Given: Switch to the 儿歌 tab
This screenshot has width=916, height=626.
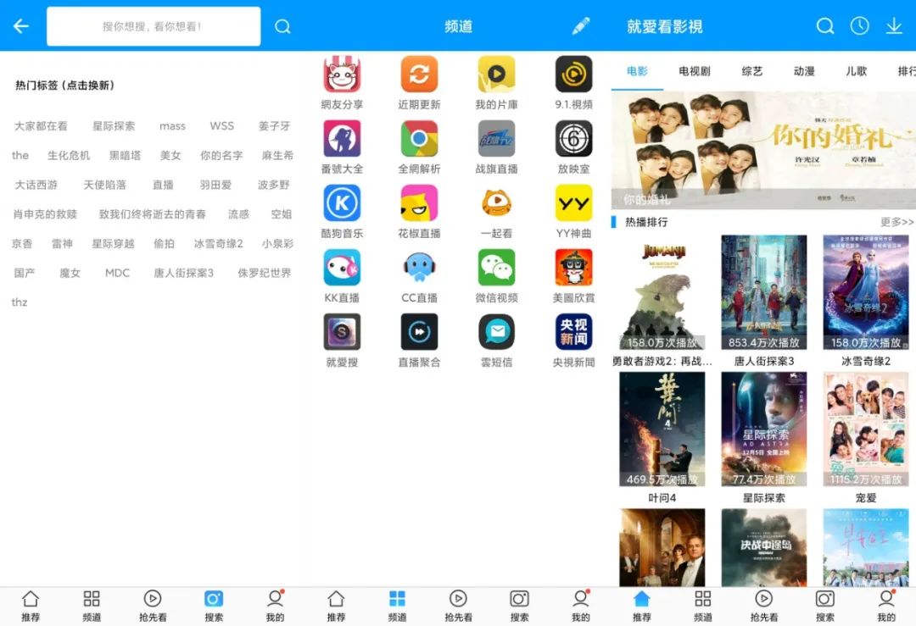Looking at the screenshot, I should tap(857, 71).
